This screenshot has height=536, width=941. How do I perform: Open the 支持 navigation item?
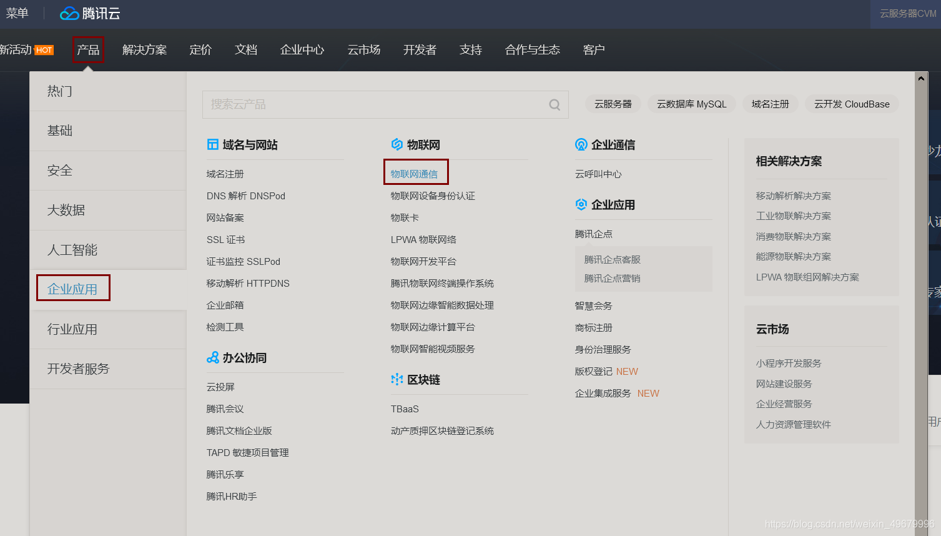pyautogui.click(x=471, y=49)
